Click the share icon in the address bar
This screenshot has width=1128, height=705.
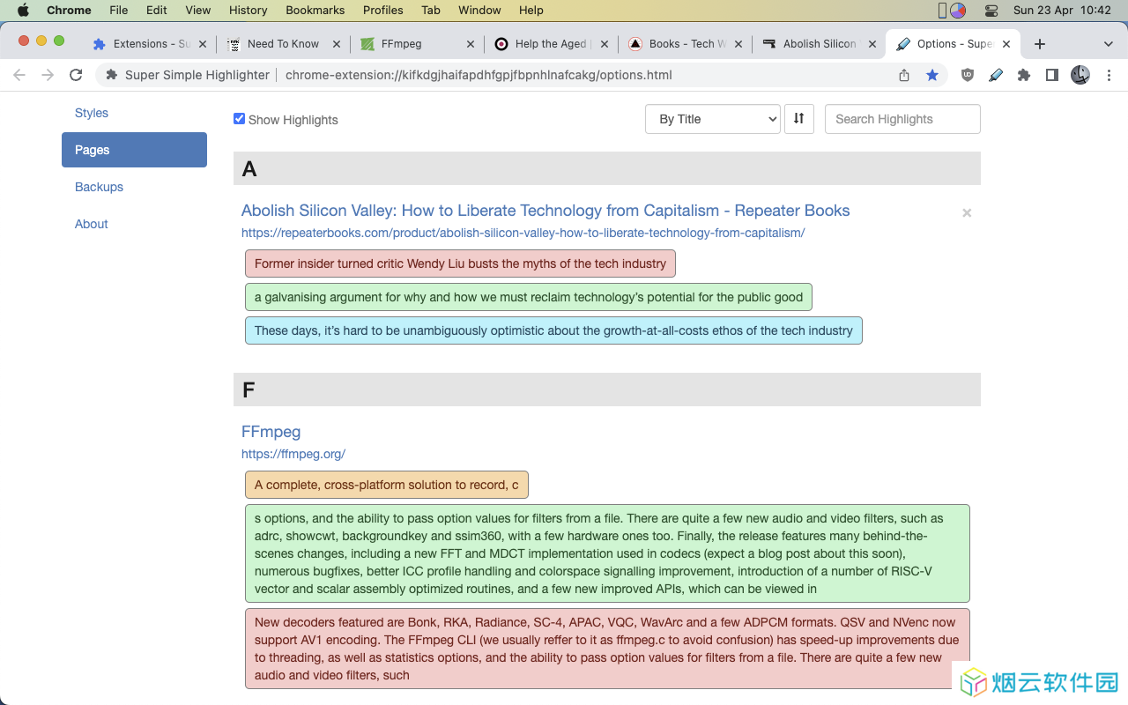pos(904,75)
